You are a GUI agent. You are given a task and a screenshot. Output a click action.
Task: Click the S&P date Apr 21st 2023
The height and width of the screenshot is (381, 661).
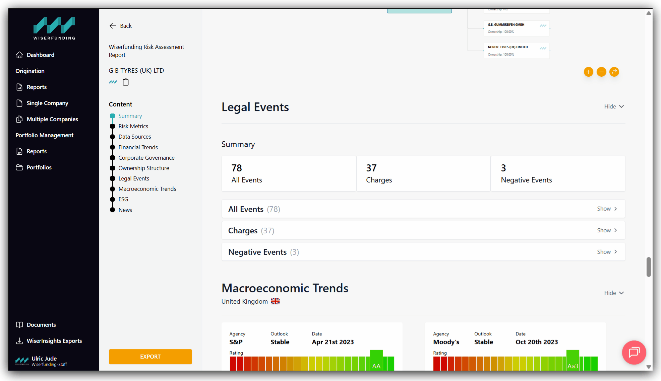pos(333,342)
